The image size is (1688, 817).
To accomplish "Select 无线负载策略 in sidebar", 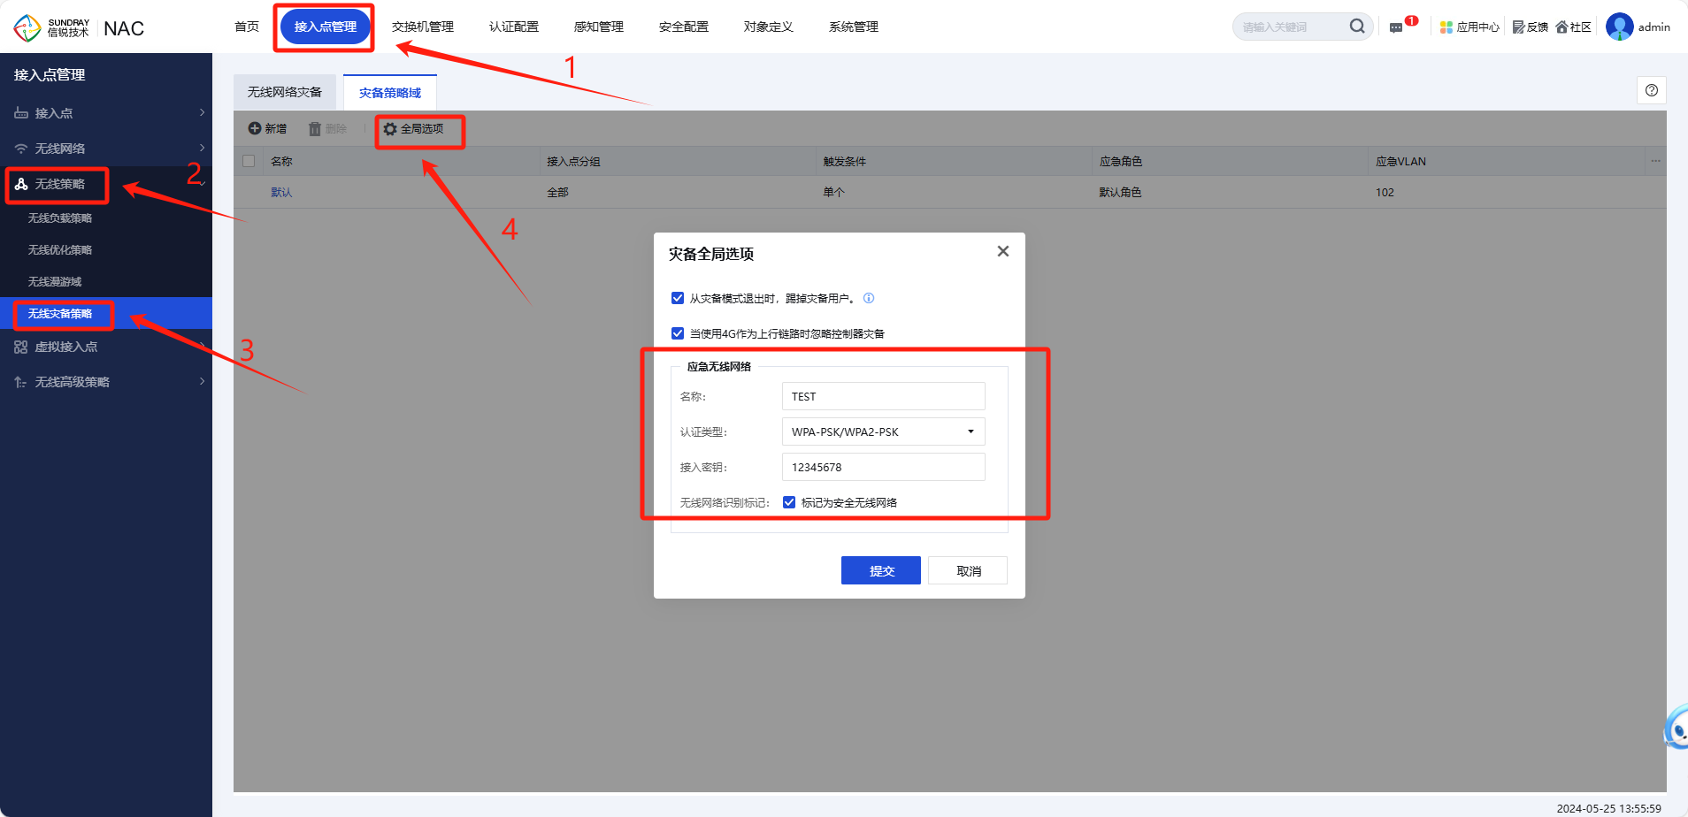I will coord(106,218).
